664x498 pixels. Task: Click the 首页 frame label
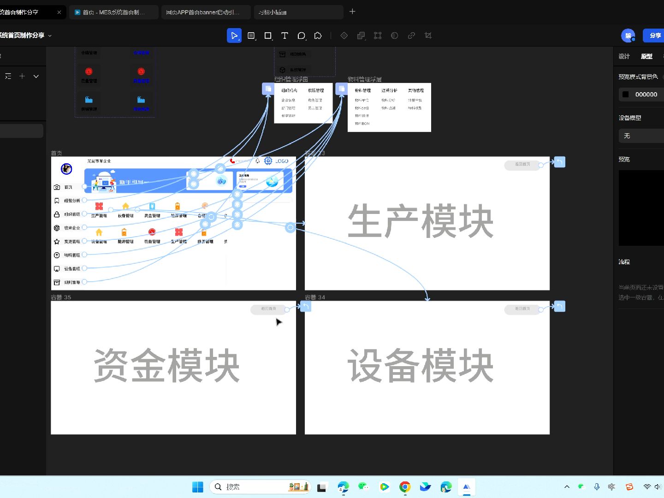(x=56, y=153)
